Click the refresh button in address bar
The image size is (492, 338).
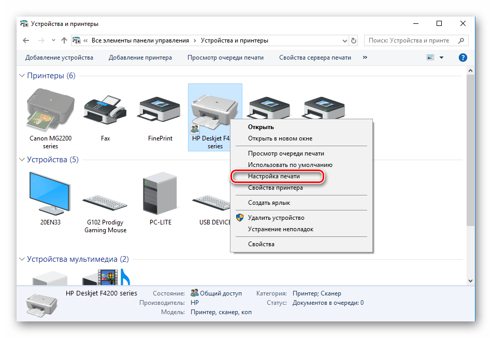(354, 40)
